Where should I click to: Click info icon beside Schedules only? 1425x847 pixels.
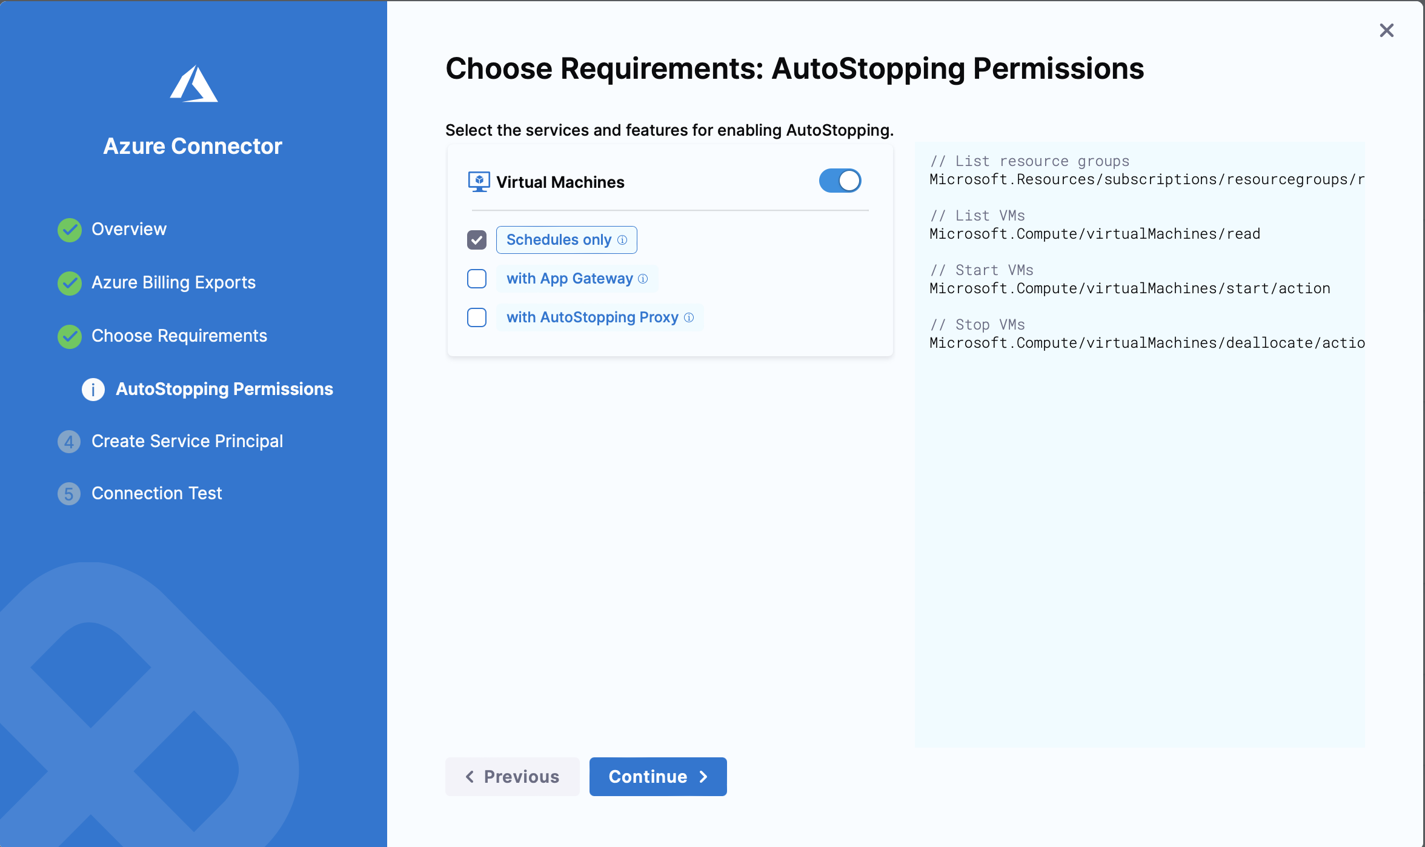[x=622, y=240]
